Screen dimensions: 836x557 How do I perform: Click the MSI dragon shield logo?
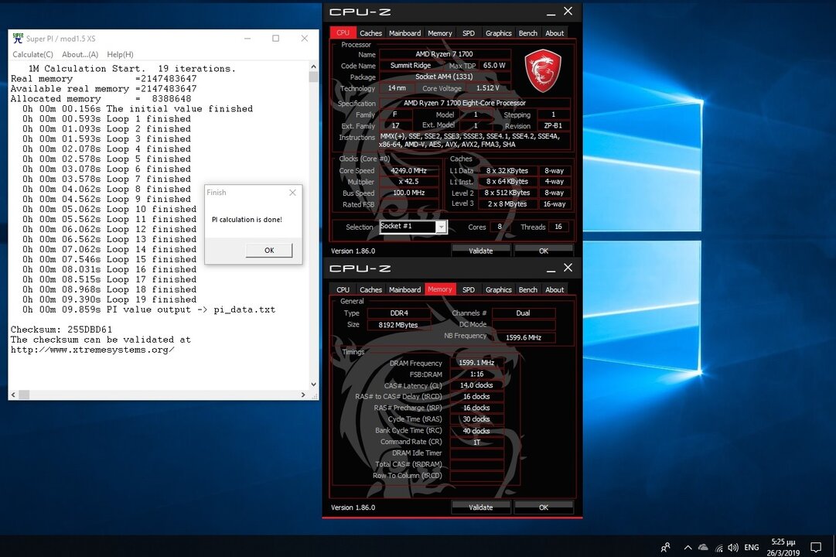point(543,70)
